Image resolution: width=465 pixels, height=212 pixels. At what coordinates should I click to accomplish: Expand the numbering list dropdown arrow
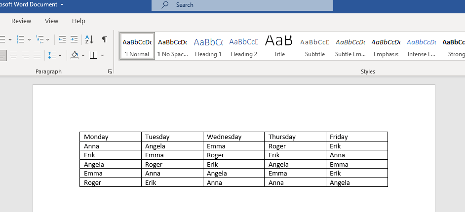(x=29, y=39)
